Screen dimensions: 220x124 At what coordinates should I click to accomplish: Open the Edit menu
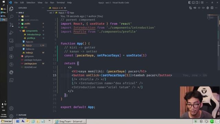point(22,2)
